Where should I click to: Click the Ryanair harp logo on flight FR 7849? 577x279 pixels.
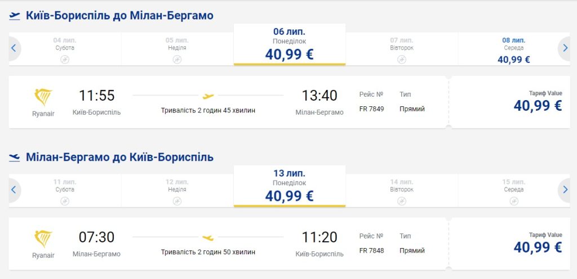[x=43, y=98]
